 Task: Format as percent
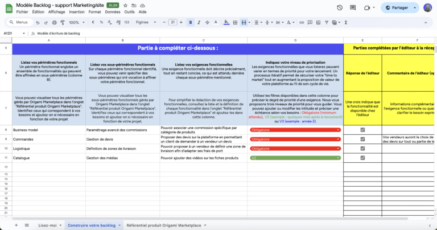click(x=101, y=22)
